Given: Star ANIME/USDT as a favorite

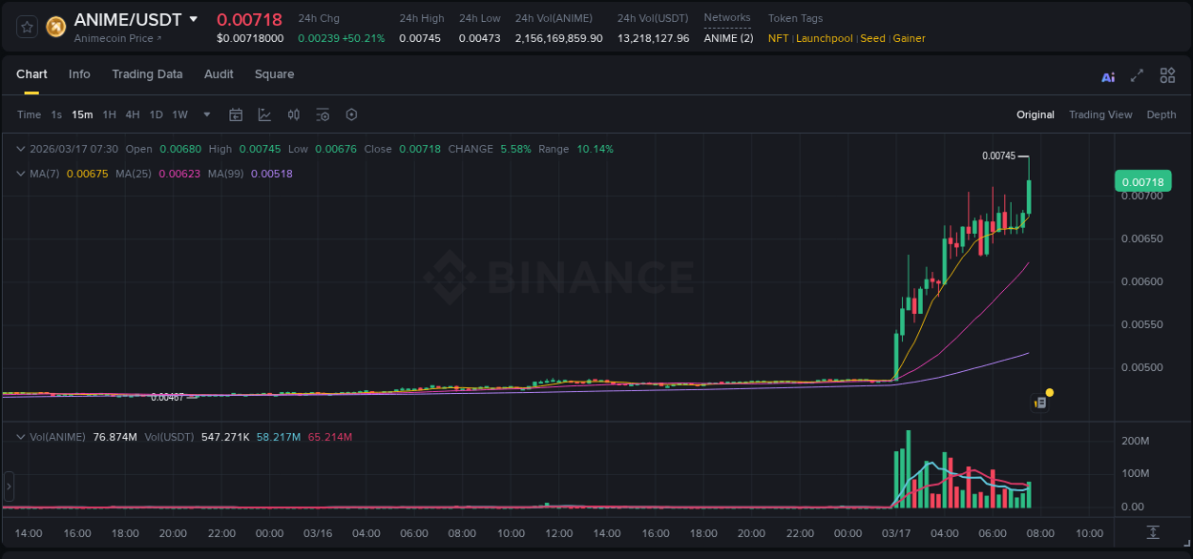Looking at the screenshot, I should click(26, 27).
